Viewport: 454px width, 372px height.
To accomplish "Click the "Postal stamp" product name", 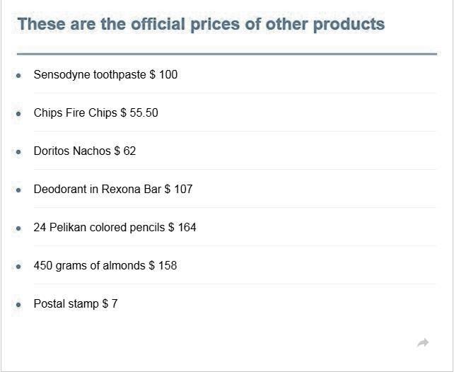I will pyautogui.click(x=66, y=303).
